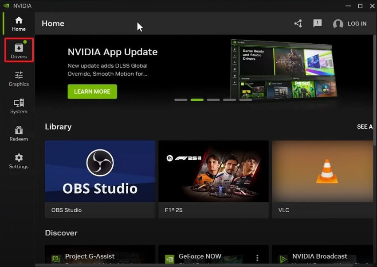
Task: Open the feedback notification icon
Action: point(318,23)
